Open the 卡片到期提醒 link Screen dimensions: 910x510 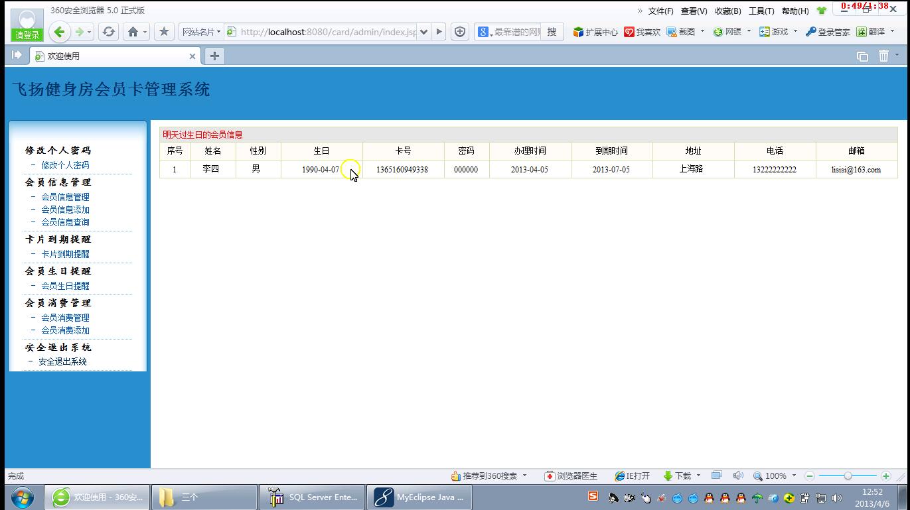[65, 254]
